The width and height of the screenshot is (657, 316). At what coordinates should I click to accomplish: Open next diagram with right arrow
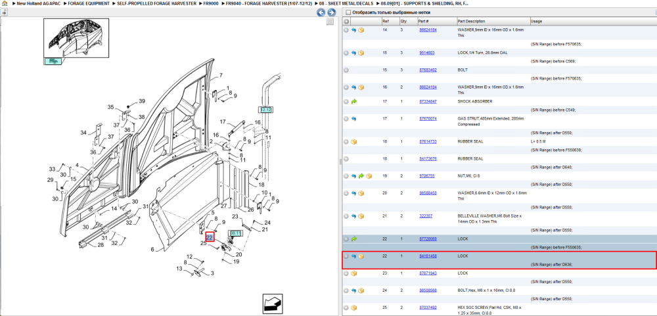click(331, 12)
